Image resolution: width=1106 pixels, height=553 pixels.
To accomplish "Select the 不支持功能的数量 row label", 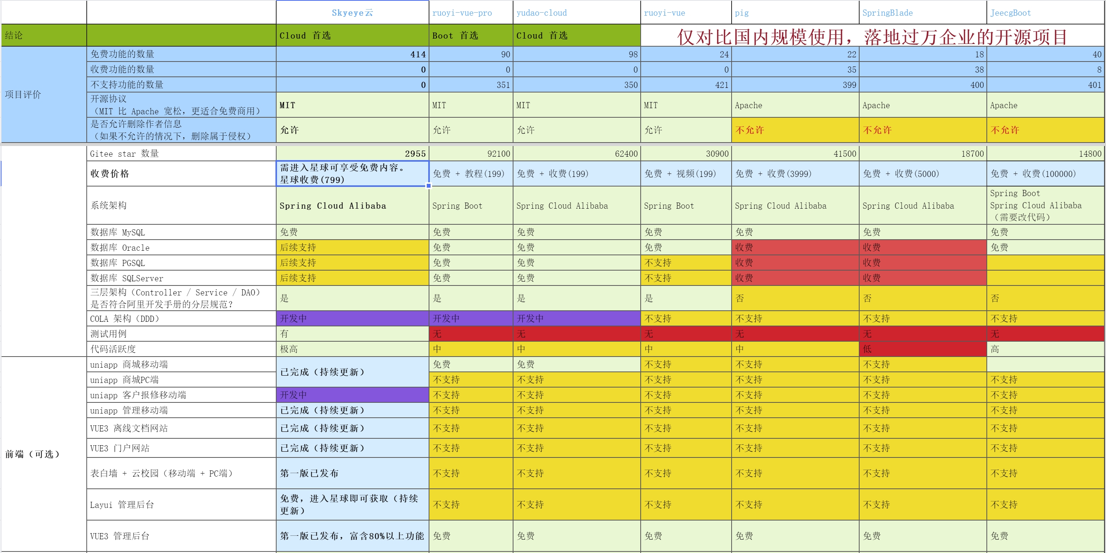I will 181,84.
